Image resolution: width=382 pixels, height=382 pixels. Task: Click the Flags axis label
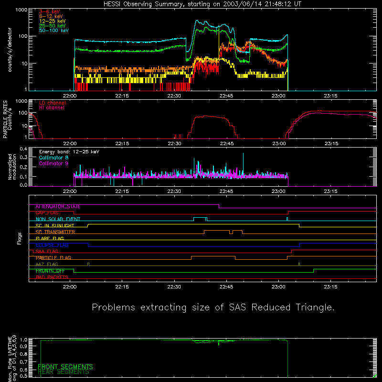click(20, 238)
